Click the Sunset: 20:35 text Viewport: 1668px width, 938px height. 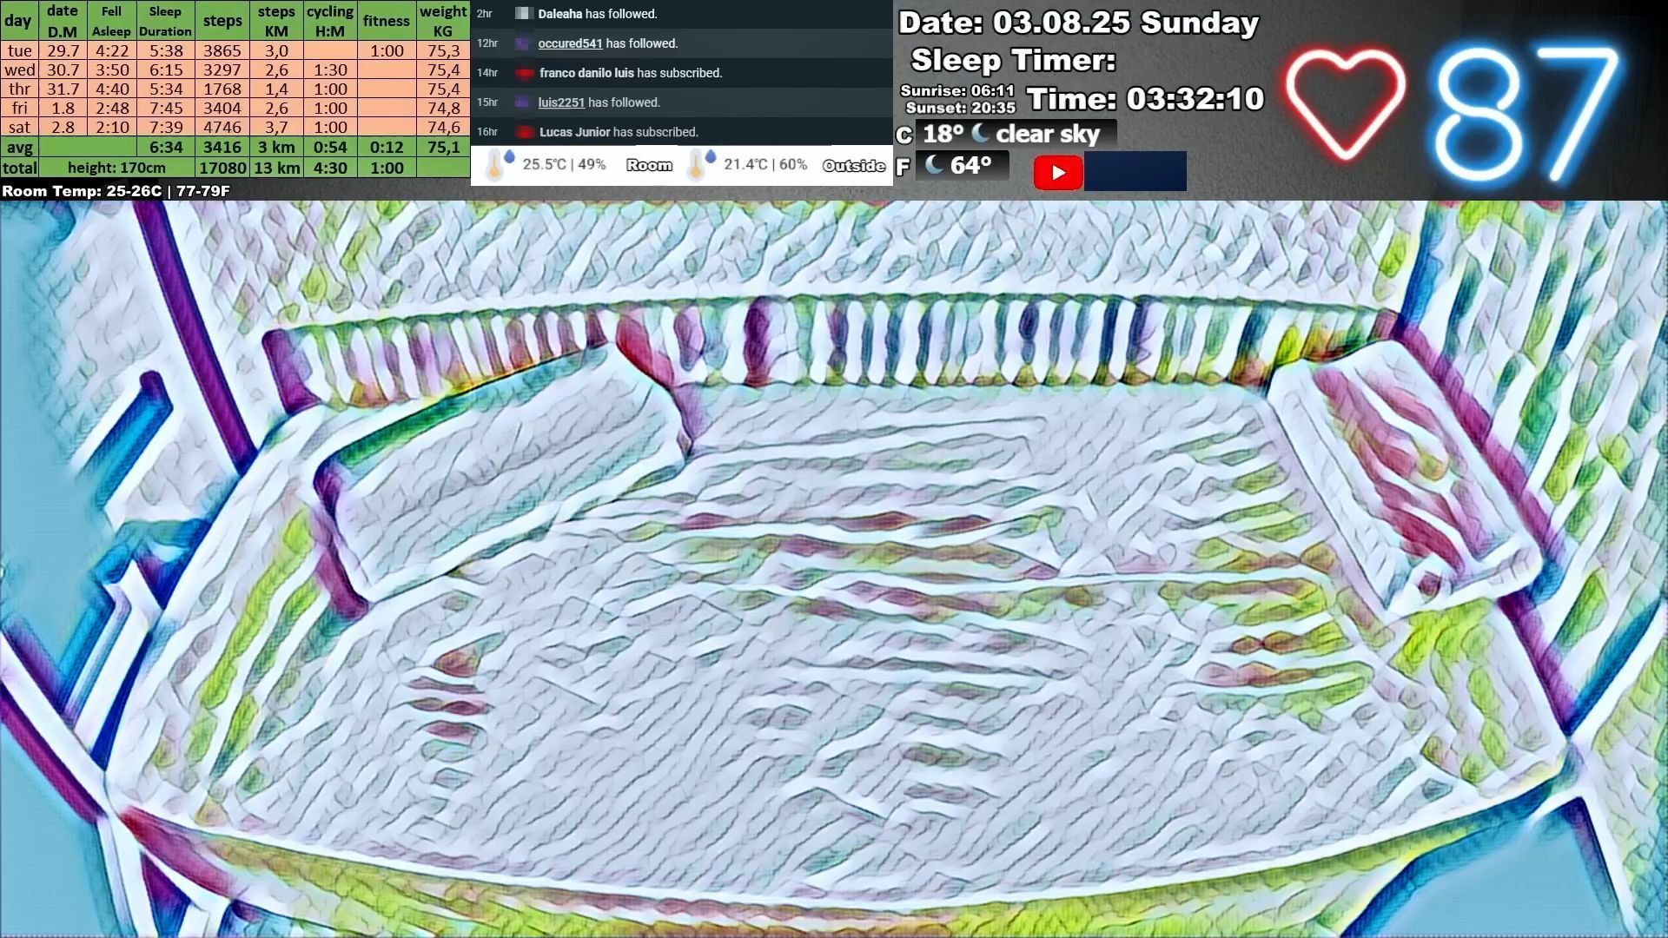coord(960,108)
